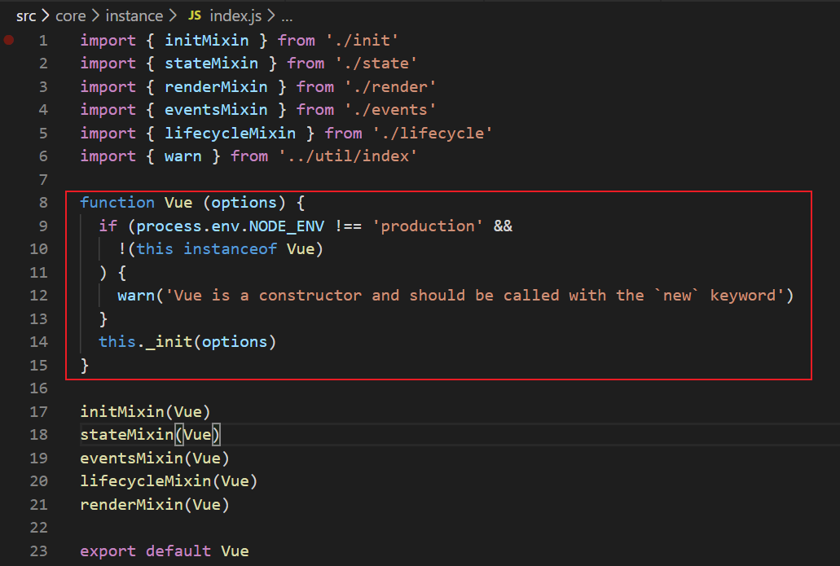Screen dimensions: 840x566
Task: Click line number 8 in the gutter
Action: coord(43,203)
